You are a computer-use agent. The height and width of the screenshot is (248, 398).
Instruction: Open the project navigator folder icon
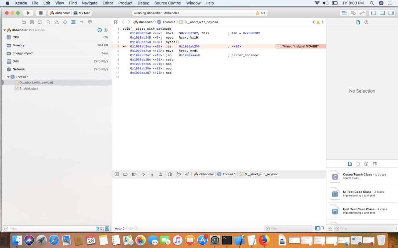click(x=24, y=22)
